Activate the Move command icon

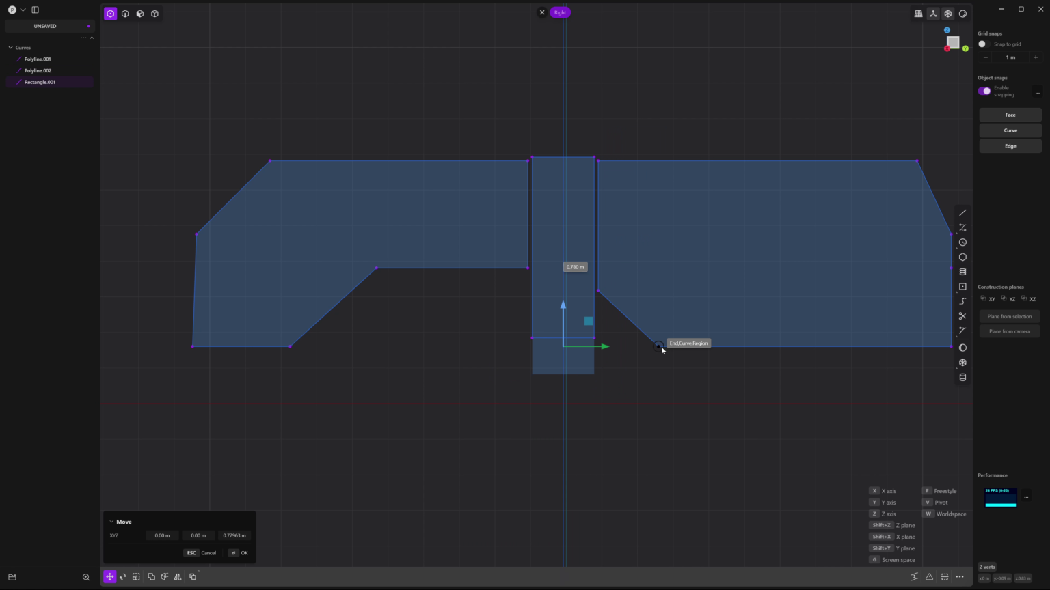coord(109,577)
